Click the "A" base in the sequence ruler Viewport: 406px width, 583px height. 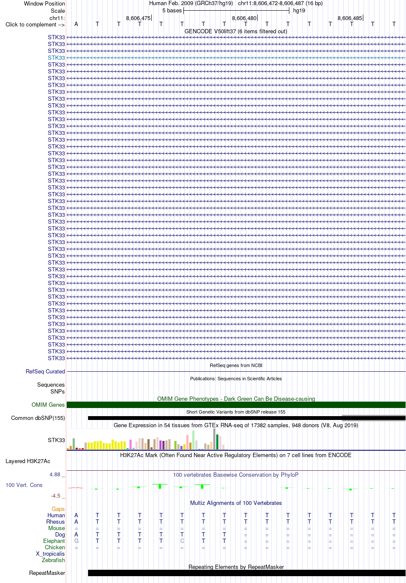click(76, 24)
